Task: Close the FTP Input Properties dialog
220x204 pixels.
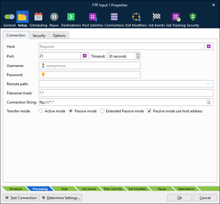Action: pyautogui.click(x=214, y=5)
